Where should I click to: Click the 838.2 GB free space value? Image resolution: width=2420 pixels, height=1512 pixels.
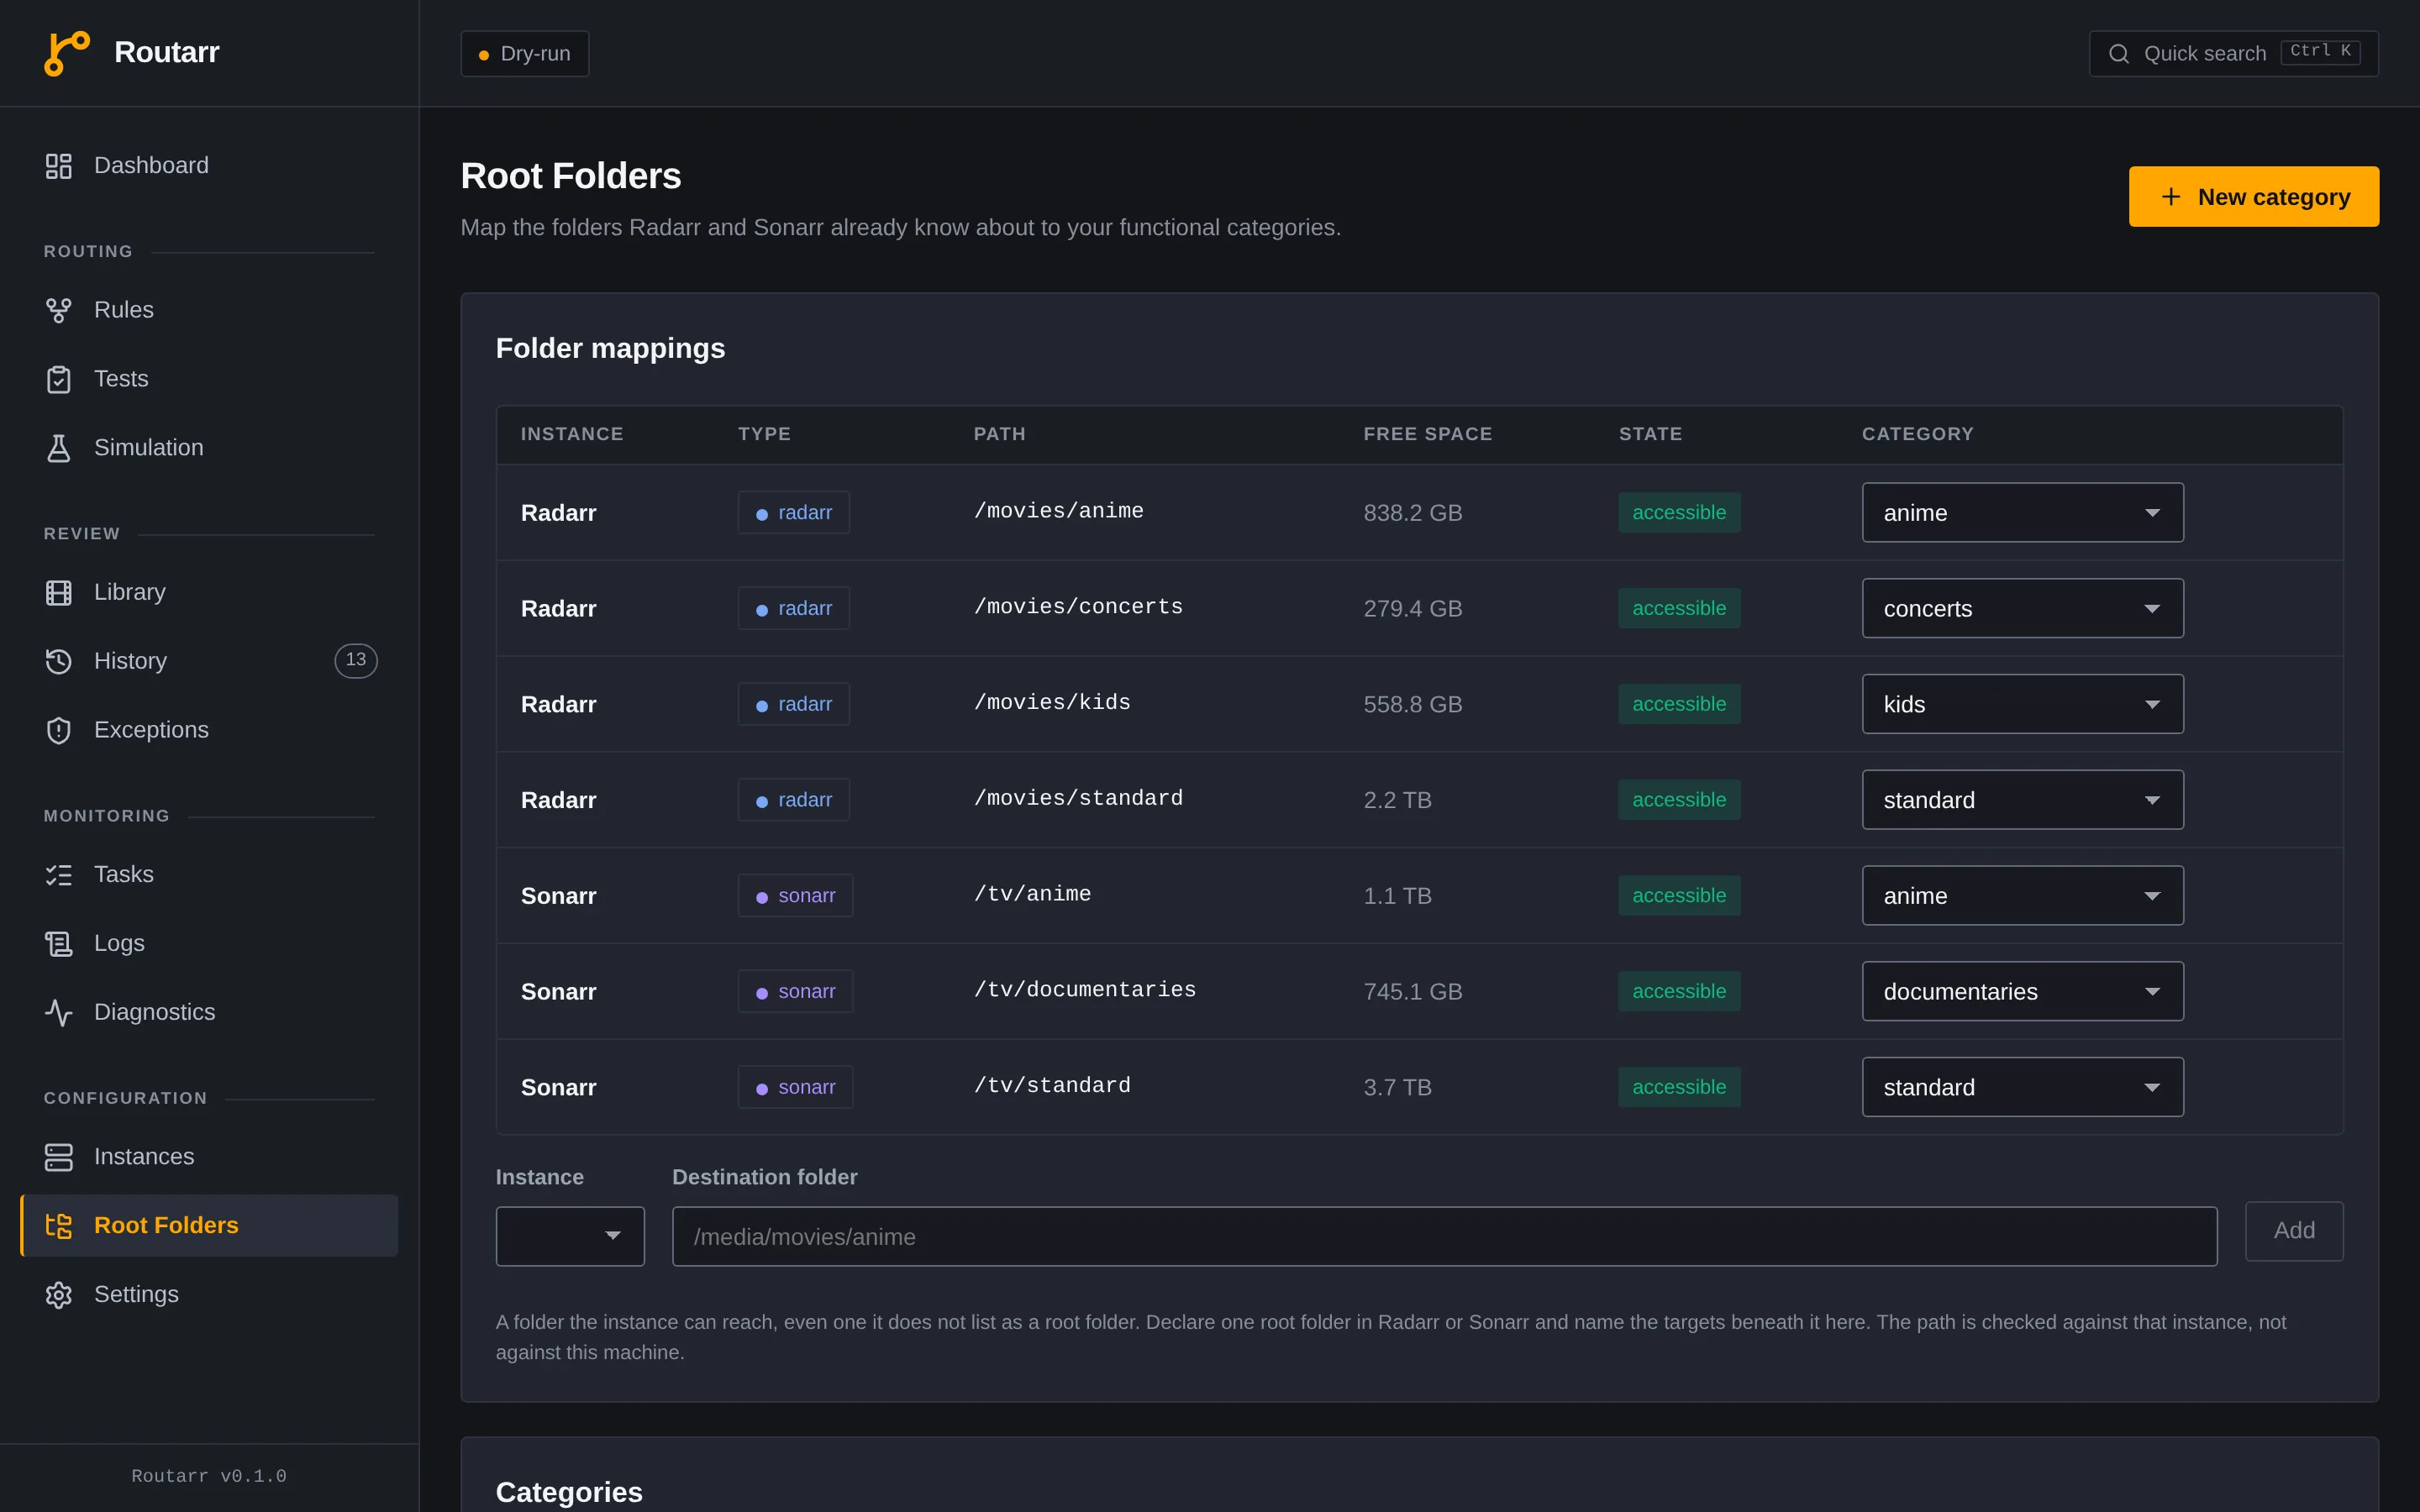(x=1413, y=513)
